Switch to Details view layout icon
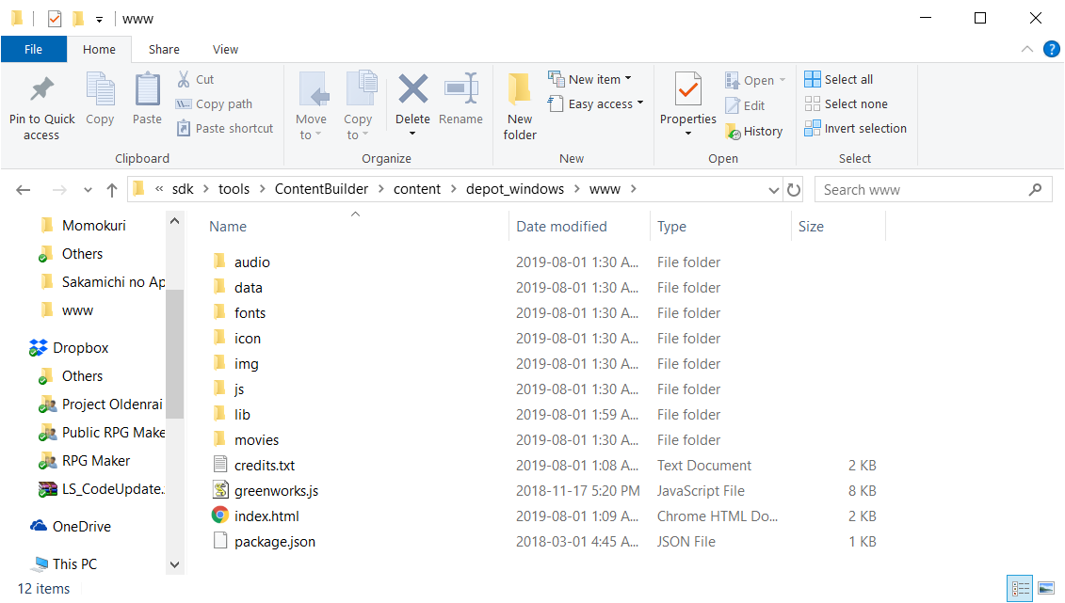This screenshot has width=1065, height=603. [x=1020, y=589]
